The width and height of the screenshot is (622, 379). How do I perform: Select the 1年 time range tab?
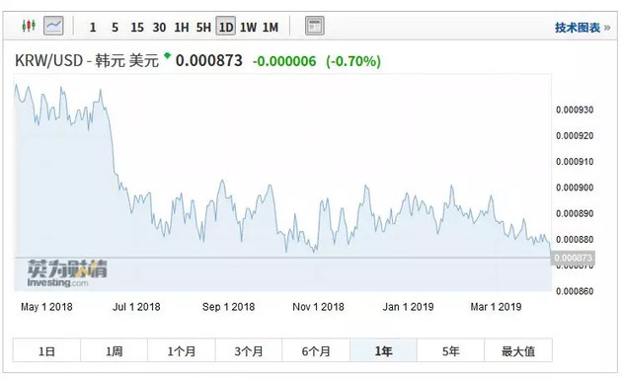point(383,350)
